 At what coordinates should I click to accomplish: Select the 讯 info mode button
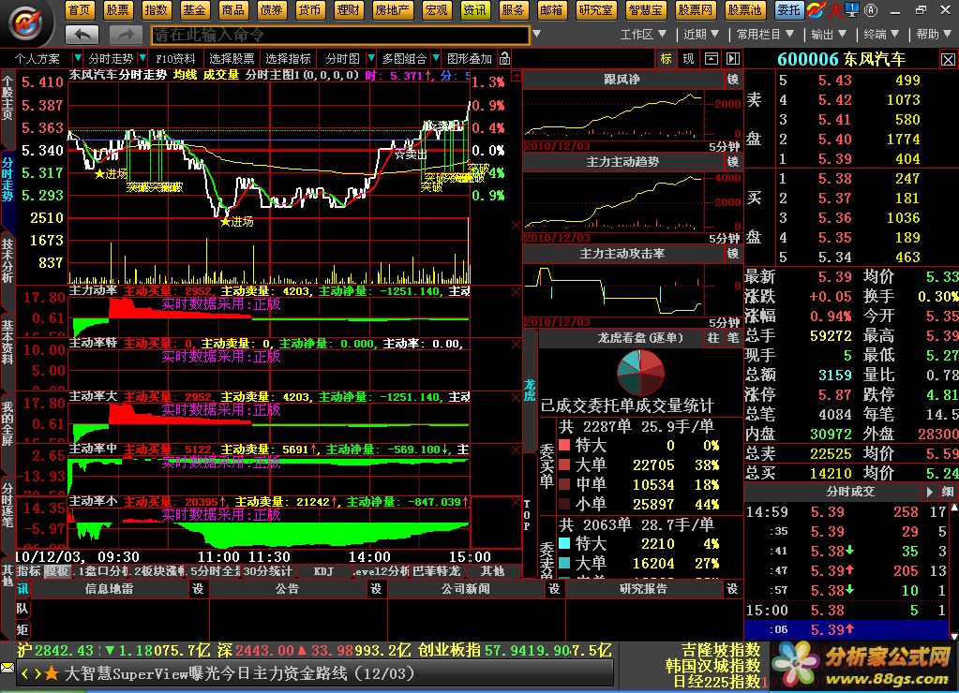click(x=22, y=589)
